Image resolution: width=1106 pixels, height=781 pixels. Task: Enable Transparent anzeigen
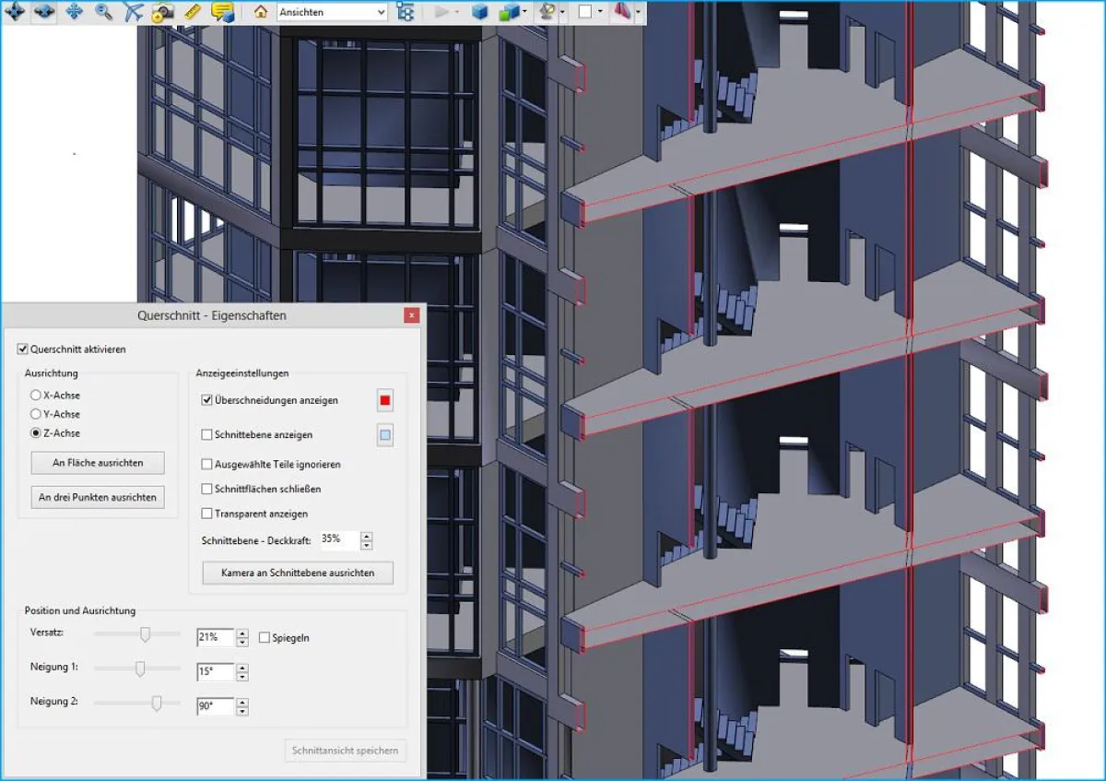click(206, 514)
